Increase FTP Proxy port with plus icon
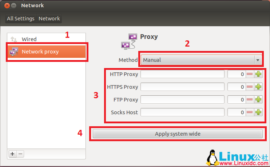 click(258, 100)
